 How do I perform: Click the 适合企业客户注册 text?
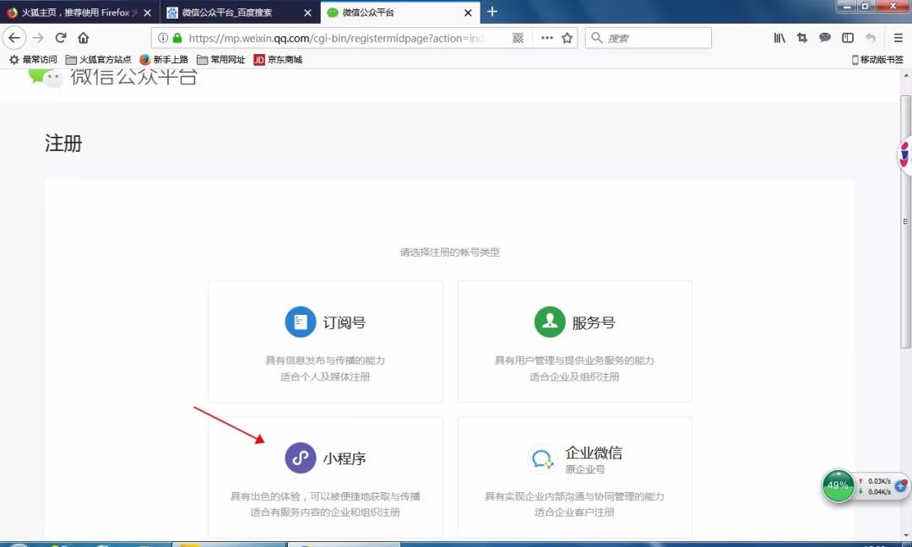[575, 512]
